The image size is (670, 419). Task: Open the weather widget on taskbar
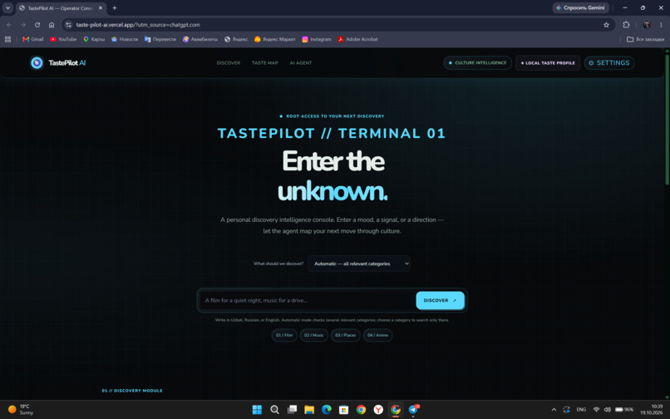(22, 410)
